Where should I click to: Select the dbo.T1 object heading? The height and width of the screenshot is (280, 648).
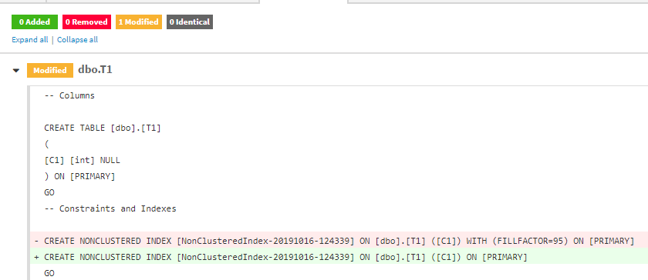[x=95, y=70]
